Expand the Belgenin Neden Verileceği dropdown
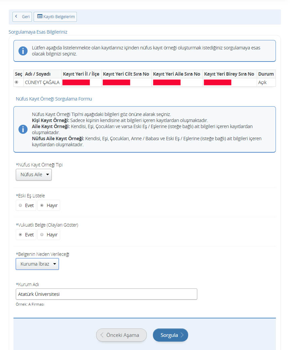The height and width of the screenshot is (350, 290). tap(37, 264)
